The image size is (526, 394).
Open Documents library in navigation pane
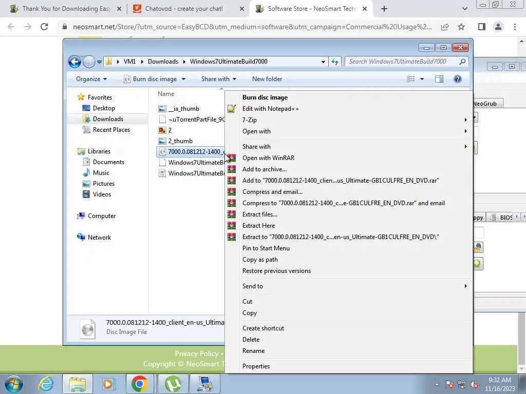(x=108, y=162)
